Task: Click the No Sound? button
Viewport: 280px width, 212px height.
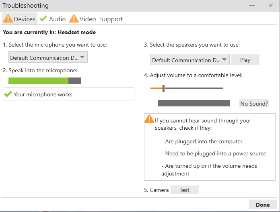Action: pyautogui.click(x=254, y=104)
